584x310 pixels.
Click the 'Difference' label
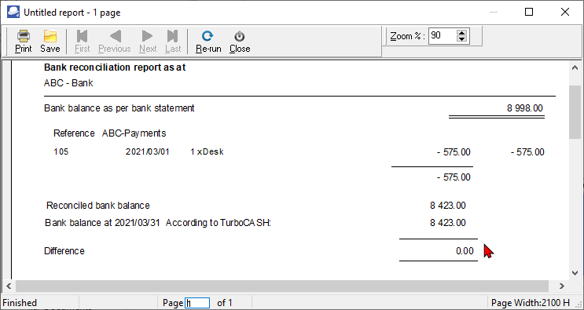coord(64,251)
